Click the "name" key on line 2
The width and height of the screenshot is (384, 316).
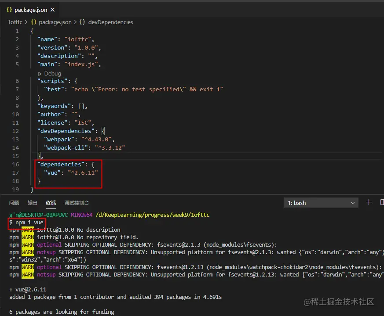click(x=47, y=39)
